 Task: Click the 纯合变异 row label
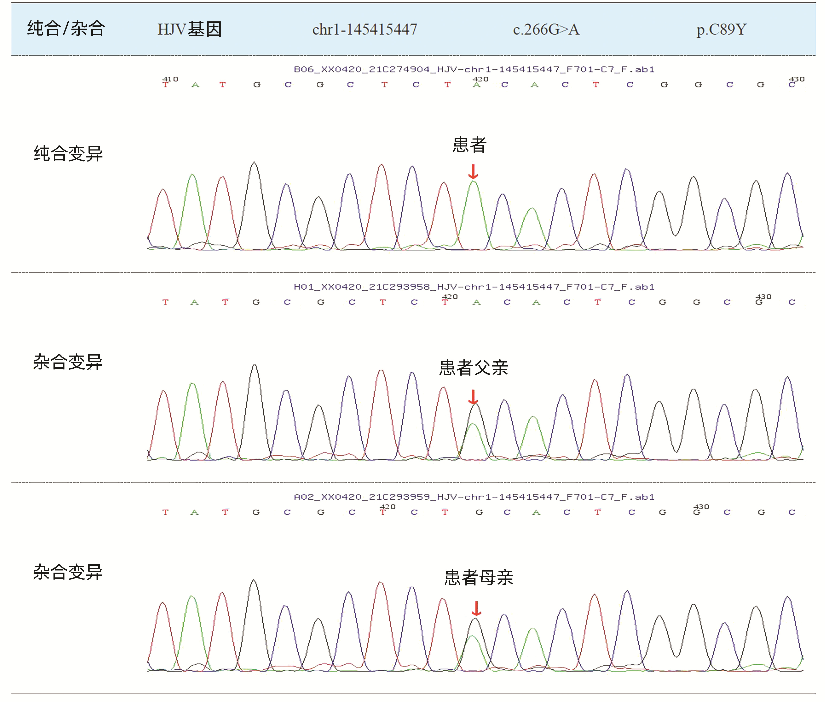pos(68,154)
